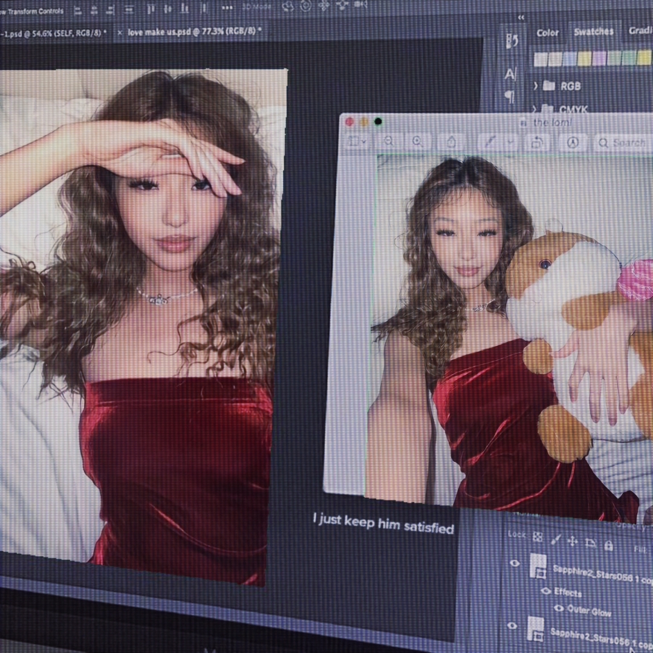Toggle visibility of Outer Glow effect
The width and height of the screenshot is (653, 653).
click(559, 608)
